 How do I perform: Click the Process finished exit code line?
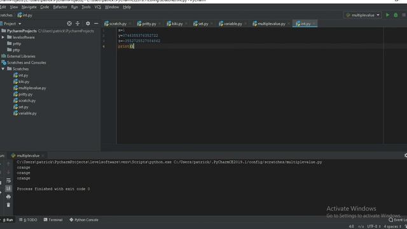53,189
